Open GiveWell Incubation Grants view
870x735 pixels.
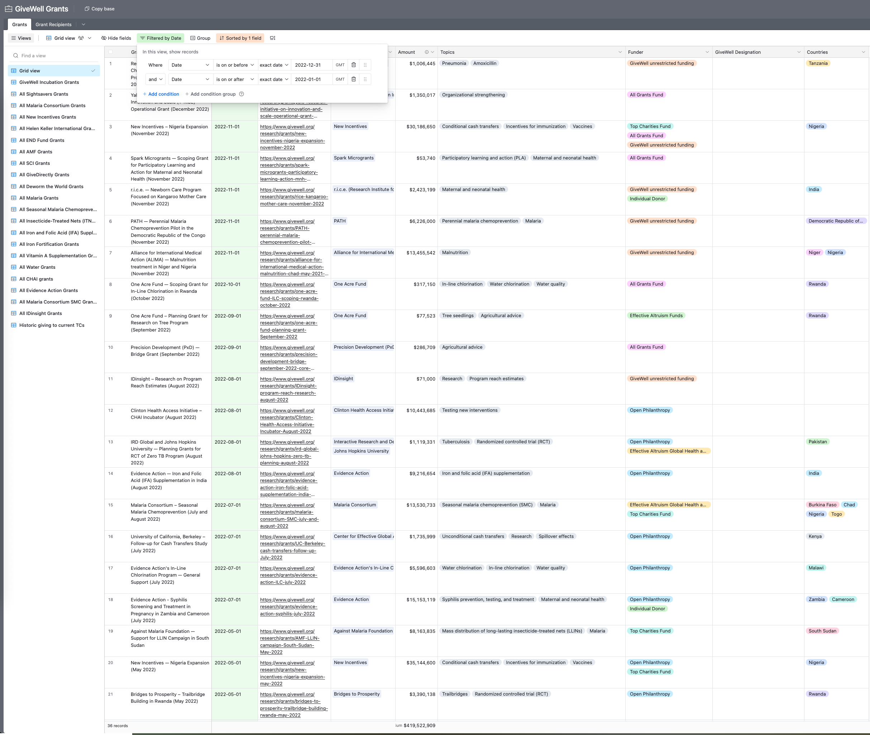tap(54, 82)
